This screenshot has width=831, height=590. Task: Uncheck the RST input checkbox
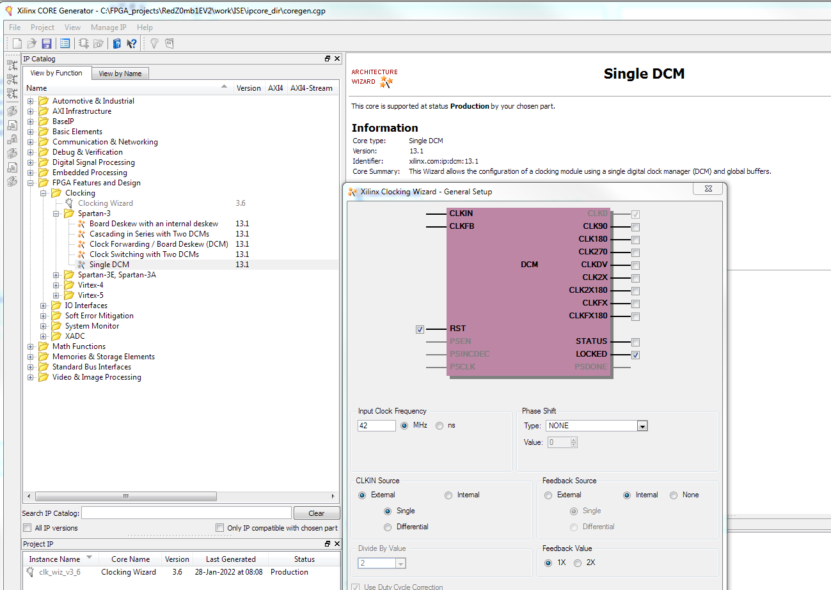(420, 329)
